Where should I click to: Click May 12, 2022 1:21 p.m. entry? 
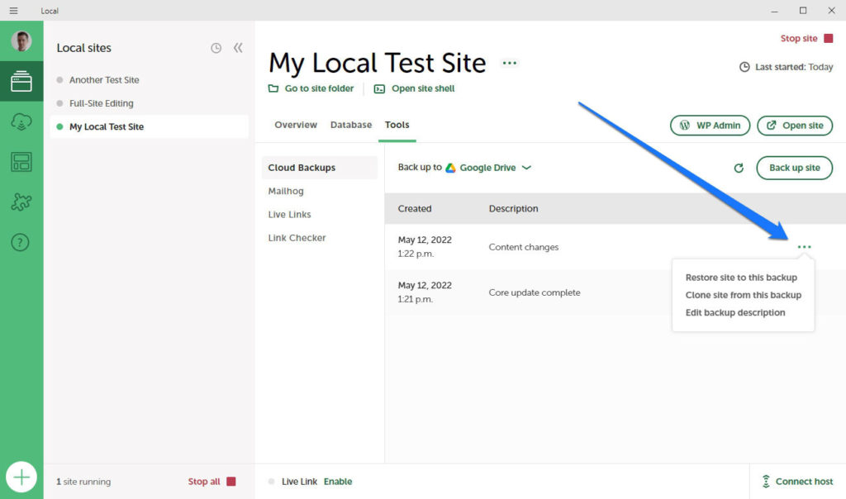point(425,292)
